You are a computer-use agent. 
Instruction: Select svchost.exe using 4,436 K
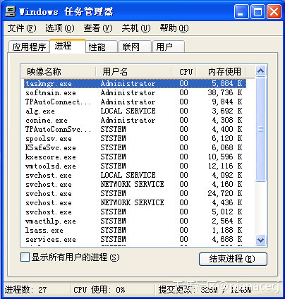pos(135,203)
